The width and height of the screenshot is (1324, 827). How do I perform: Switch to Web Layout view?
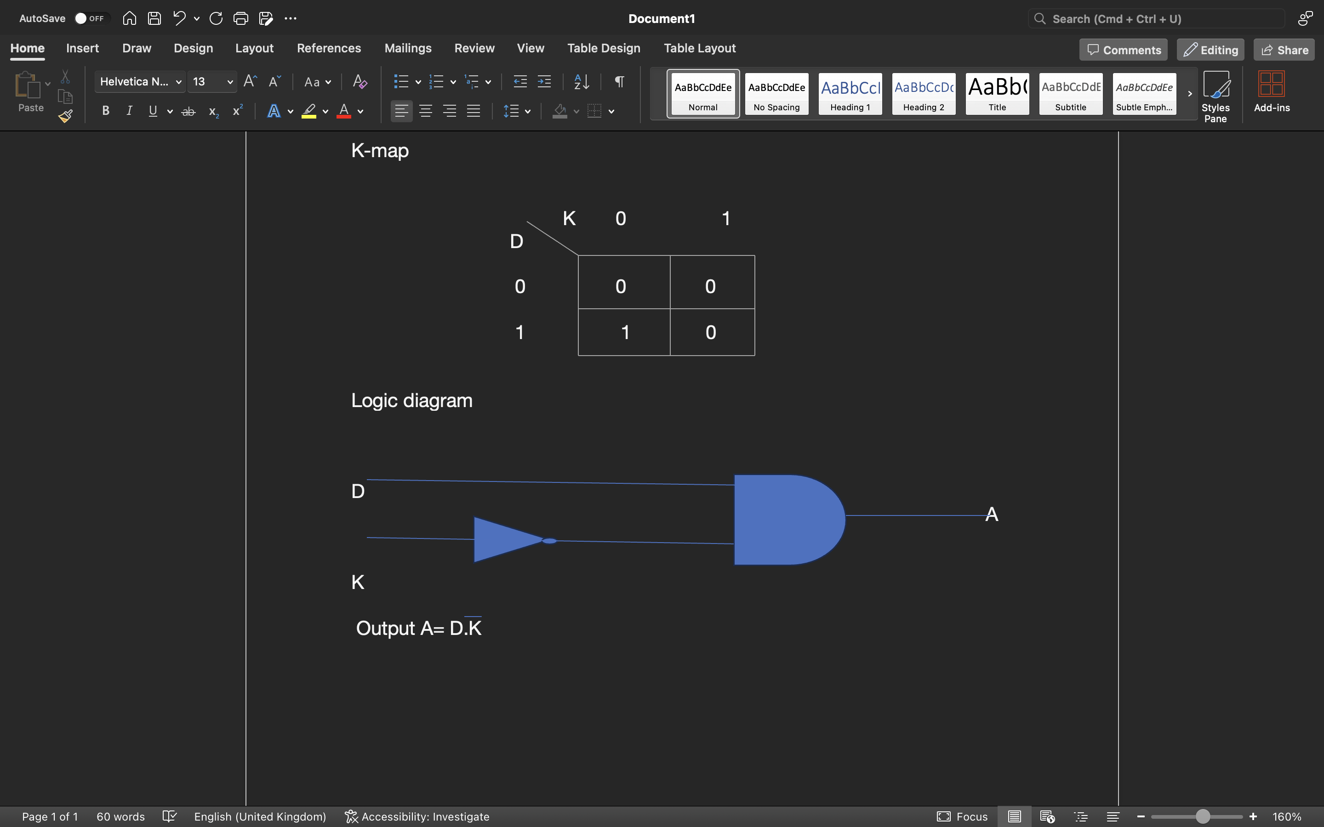point(1047,816)
